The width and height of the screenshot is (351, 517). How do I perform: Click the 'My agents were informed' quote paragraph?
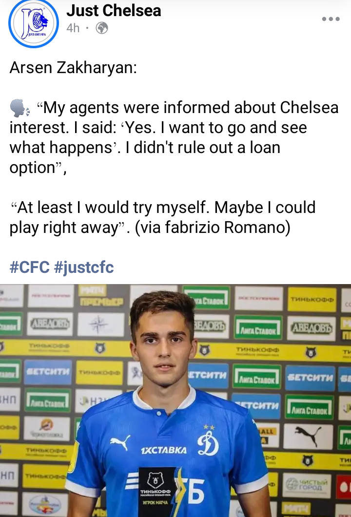pyautogui.click(x=174, y=137)
